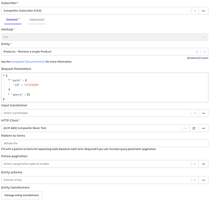Click [ACP-682] Jumpseller Basic Test value
Screen dimensions: 211x201
[25, 128]
